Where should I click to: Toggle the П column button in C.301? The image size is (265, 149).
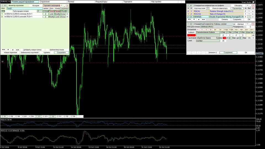[208, 8]
